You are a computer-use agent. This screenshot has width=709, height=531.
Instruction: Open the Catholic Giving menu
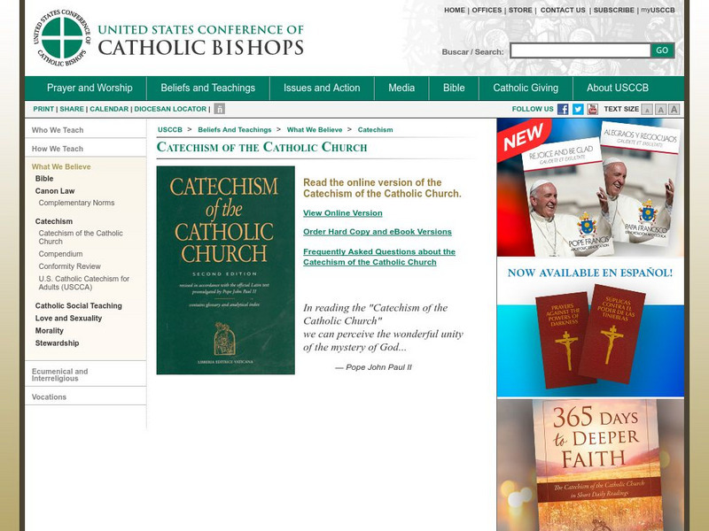[525, 88]
